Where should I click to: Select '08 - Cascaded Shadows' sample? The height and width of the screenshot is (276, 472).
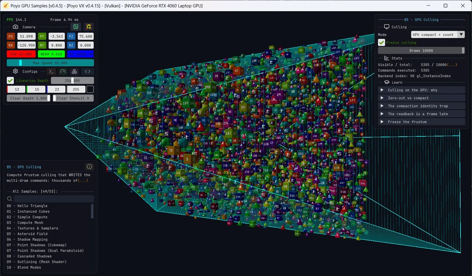(29, 256)
